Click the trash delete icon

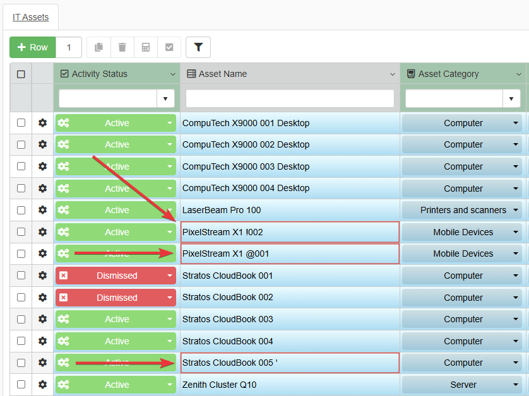point(122,47)
